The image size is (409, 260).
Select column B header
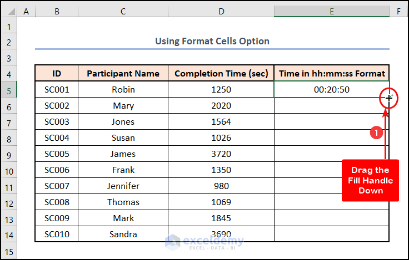pyautogui.click(x=57, y=11)
